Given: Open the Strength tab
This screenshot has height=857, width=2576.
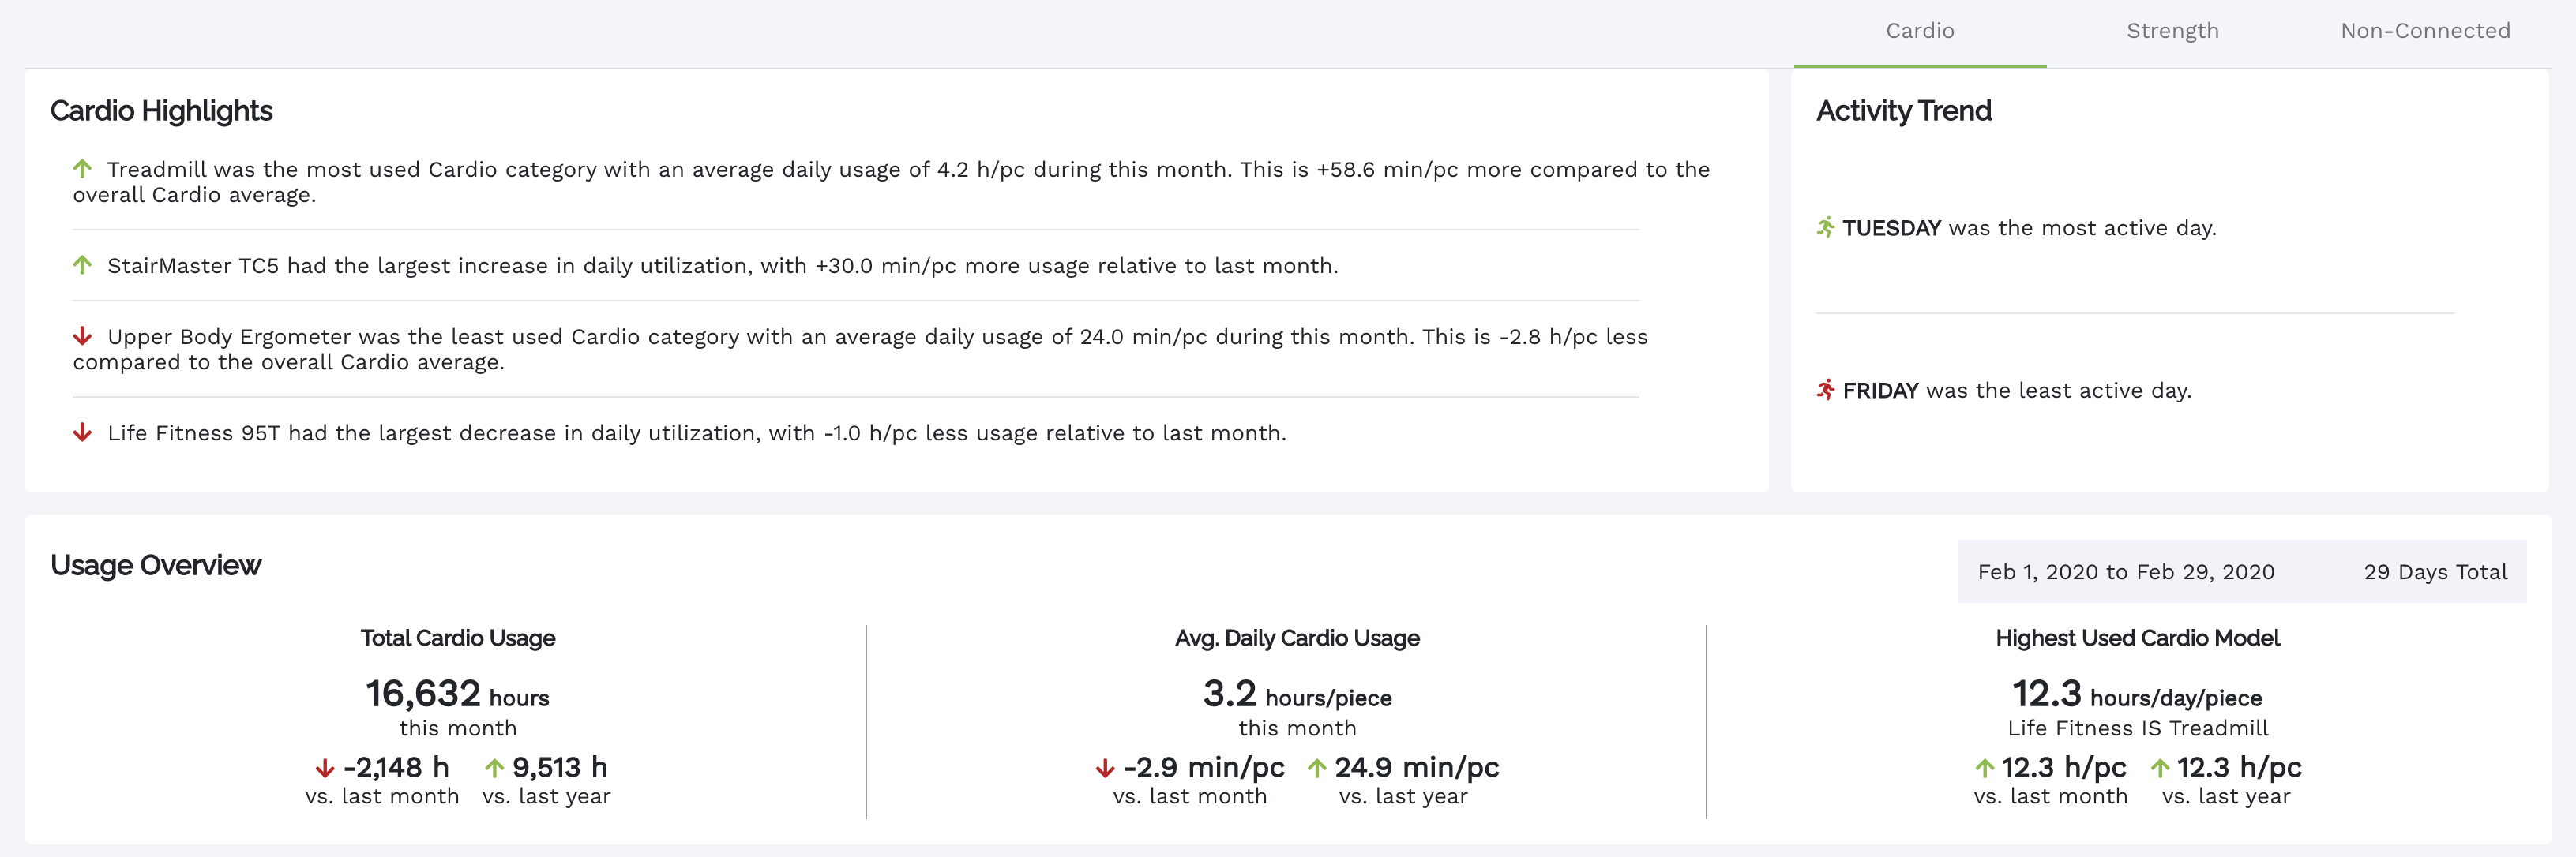Looking at the screenshot, I should (2172, 31).
